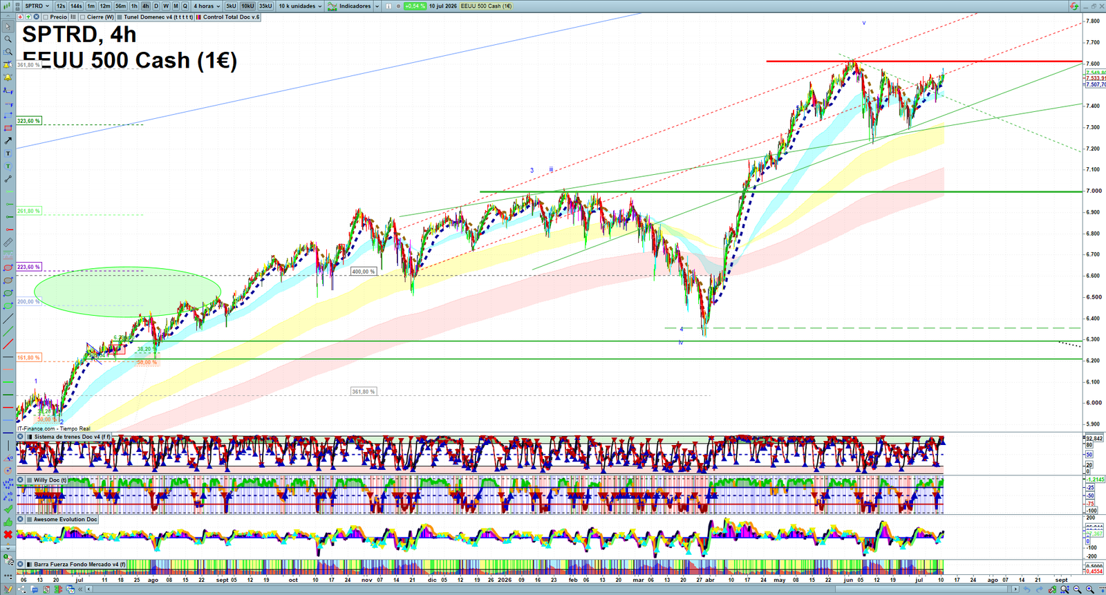Select the red rectangle drawing tool
Viewport: 1106px width, 595px height.
pyautogui.click(x=8, y=128)
